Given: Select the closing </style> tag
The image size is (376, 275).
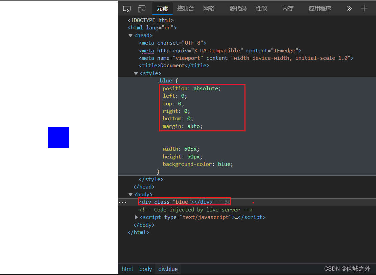Looking at the screenshot, I should click(151, 179).
